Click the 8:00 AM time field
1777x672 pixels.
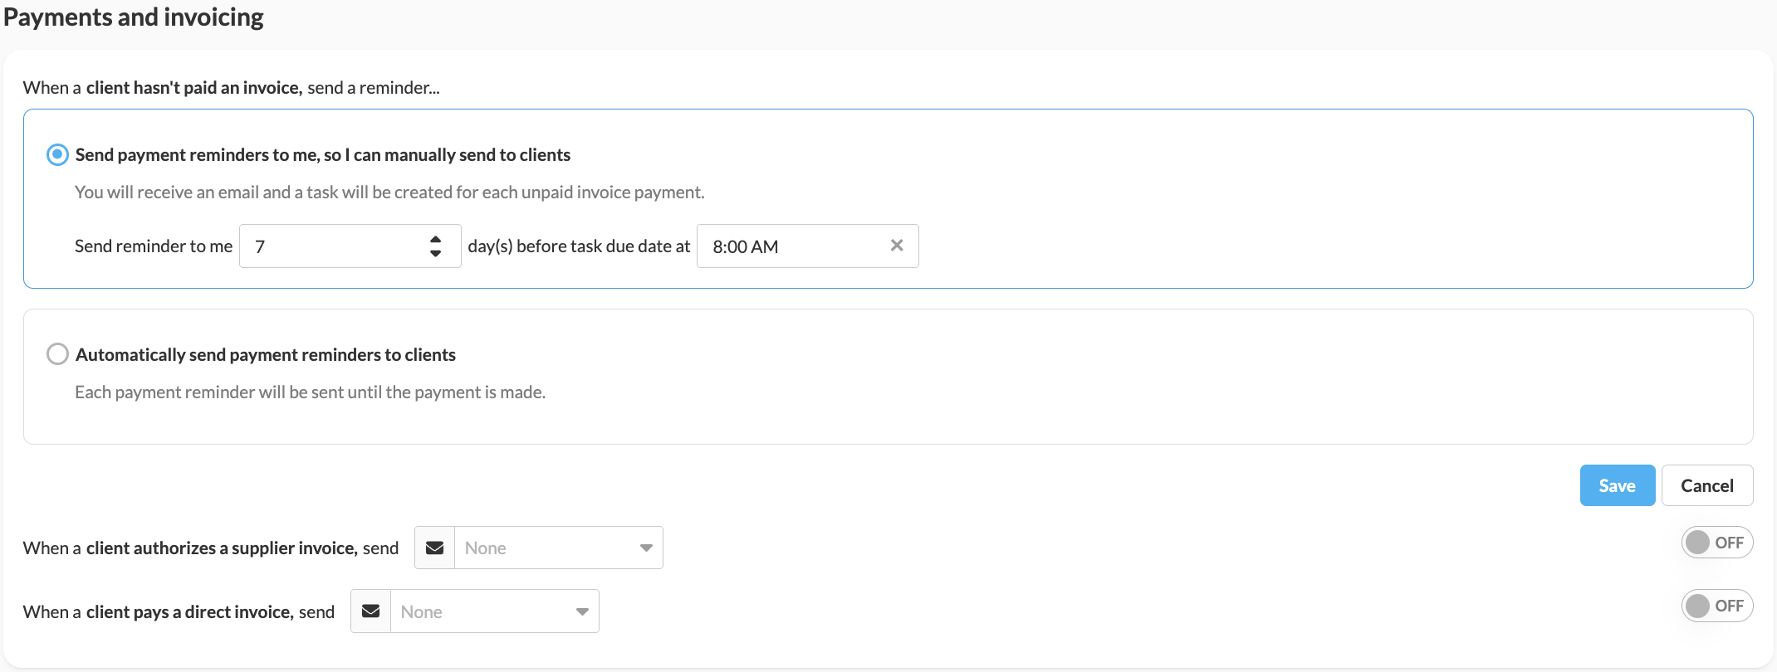pyautogui.click(x=789, y=246)
